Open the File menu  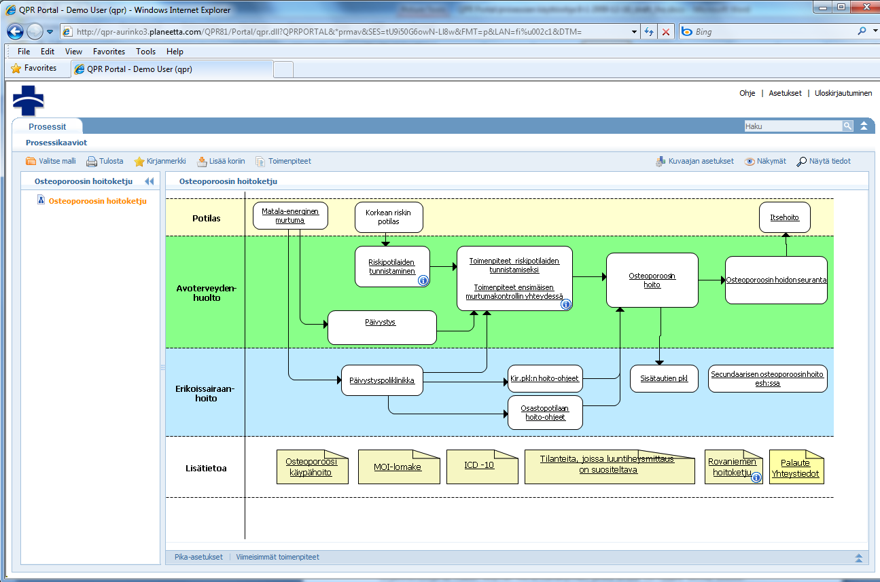[24, 52]
